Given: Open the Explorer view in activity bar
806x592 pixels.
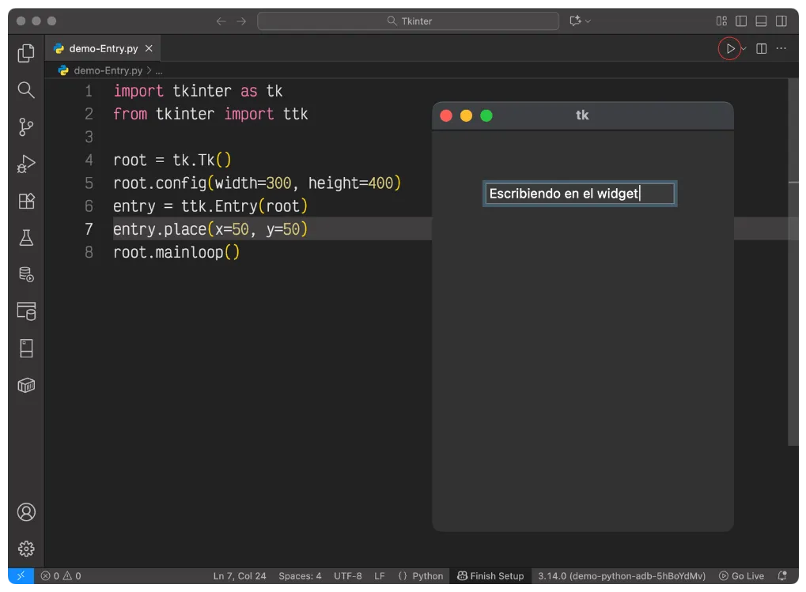Looking at the screenshot, I should click(26, 53).
